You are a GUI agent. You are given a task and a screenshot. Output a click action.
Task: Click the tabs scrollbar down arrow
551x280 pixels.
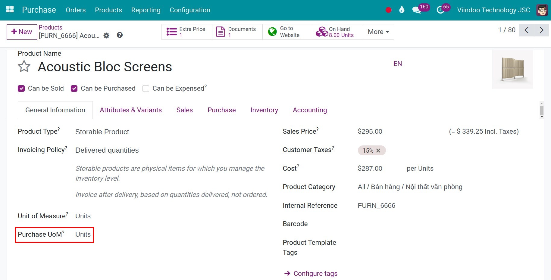pos(542,117)
